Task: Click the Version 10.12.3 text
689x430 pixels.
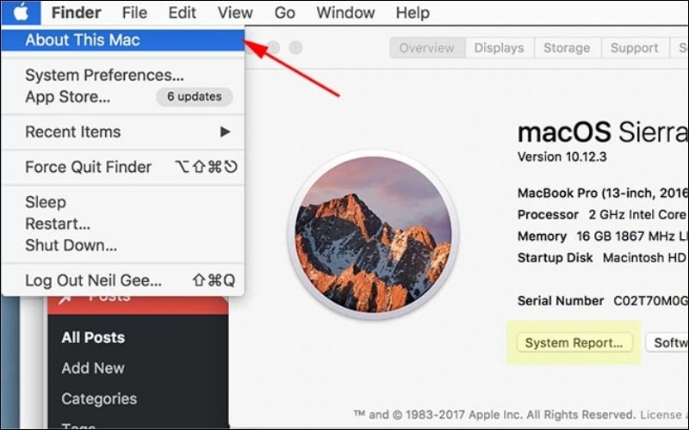Action: (x=562, y=157)
